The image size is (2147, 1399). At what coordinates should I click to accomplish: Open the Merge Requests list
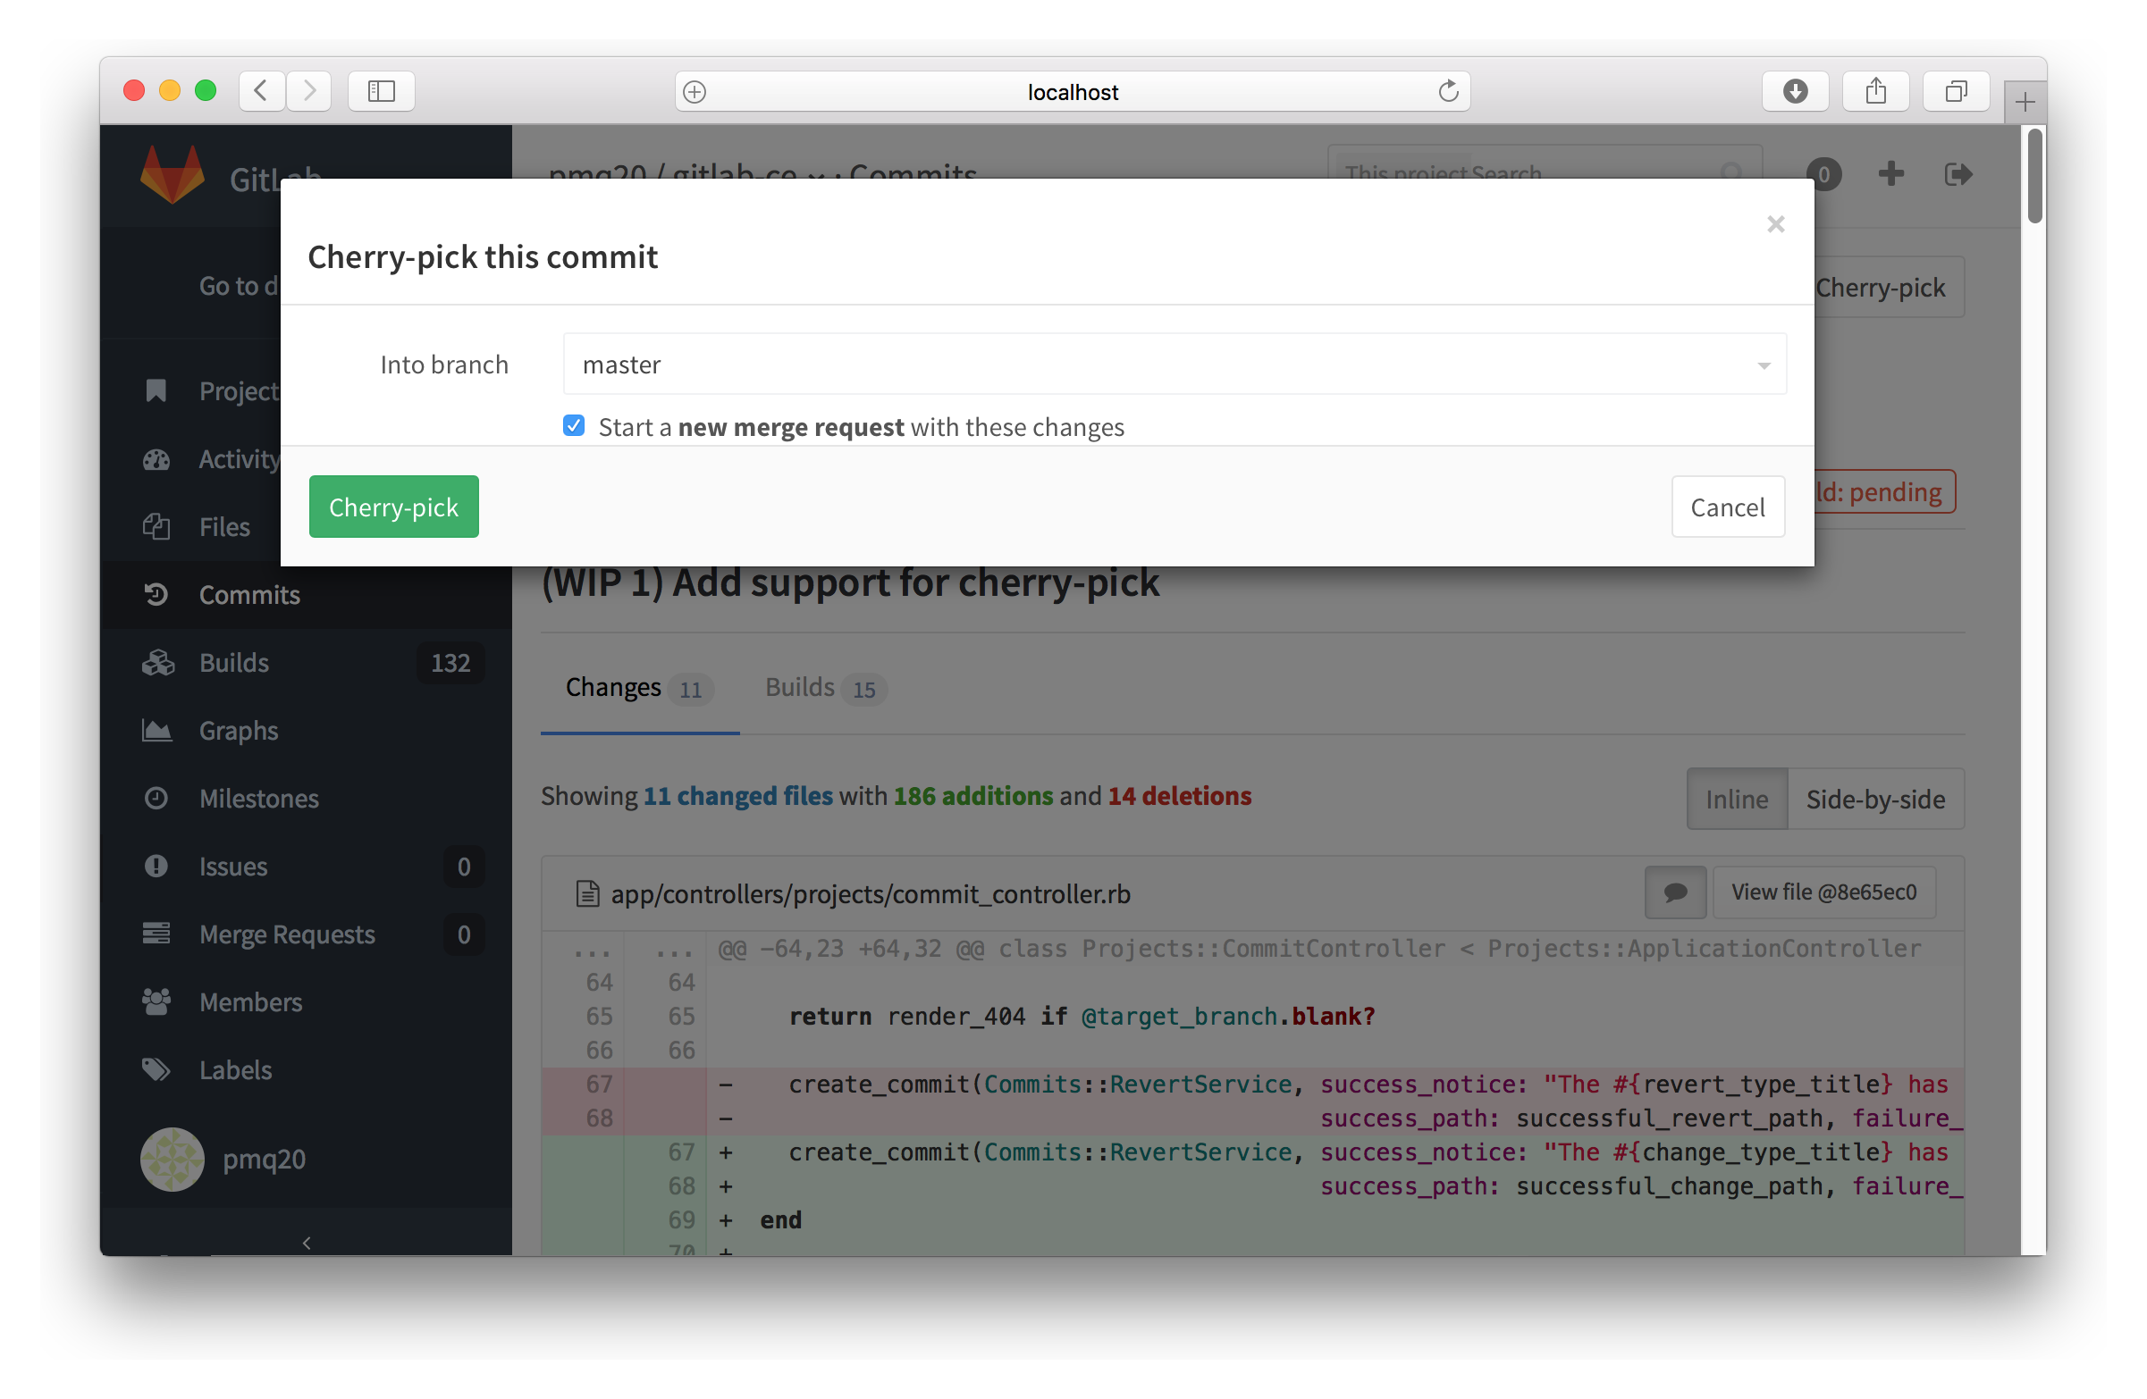click(287, 934)
